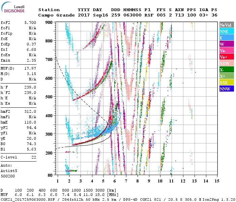Click the MUF 6.0 table value
Screen dimensions: 236x202
tap(18, 195)
